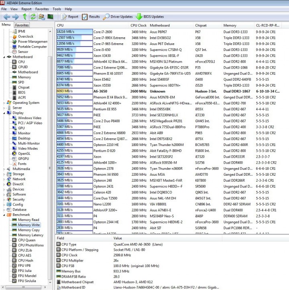
Task: Click the Back arrow toolbar icon
Action: pyautogui.click(x=7, y=17)
